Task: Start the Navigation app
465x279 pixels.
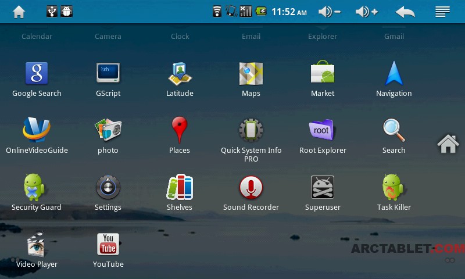Action: [x=394, y=73]
